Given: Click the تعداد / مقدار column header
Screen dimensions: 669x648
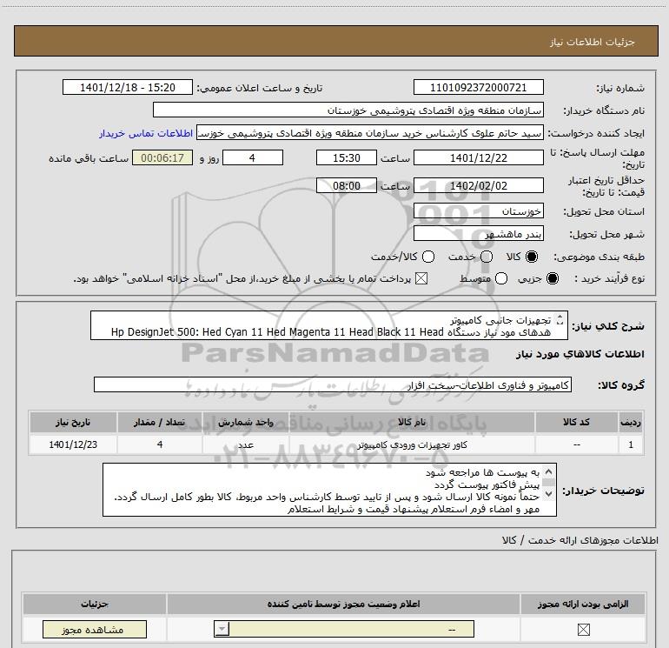Looking at the screenshot, I should click(x=159, y=422).
